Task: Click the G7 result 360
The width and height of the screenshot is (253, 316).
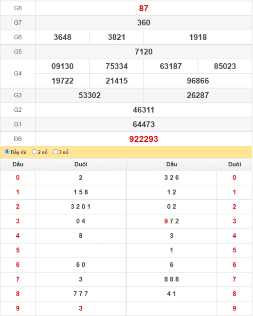Action: point(144,22)
